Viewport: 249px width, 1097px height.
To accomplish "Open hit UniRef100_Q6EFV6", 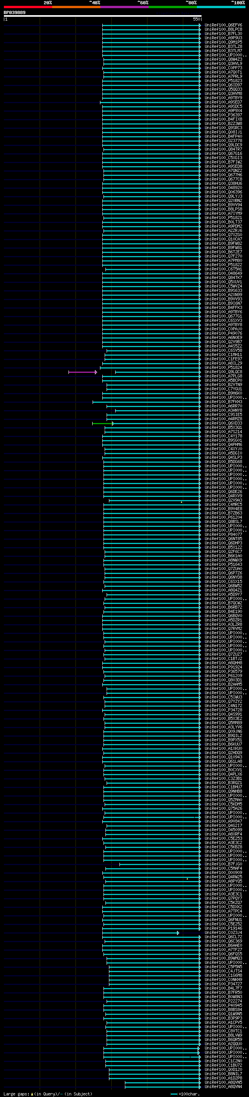I will coord(223,25).
